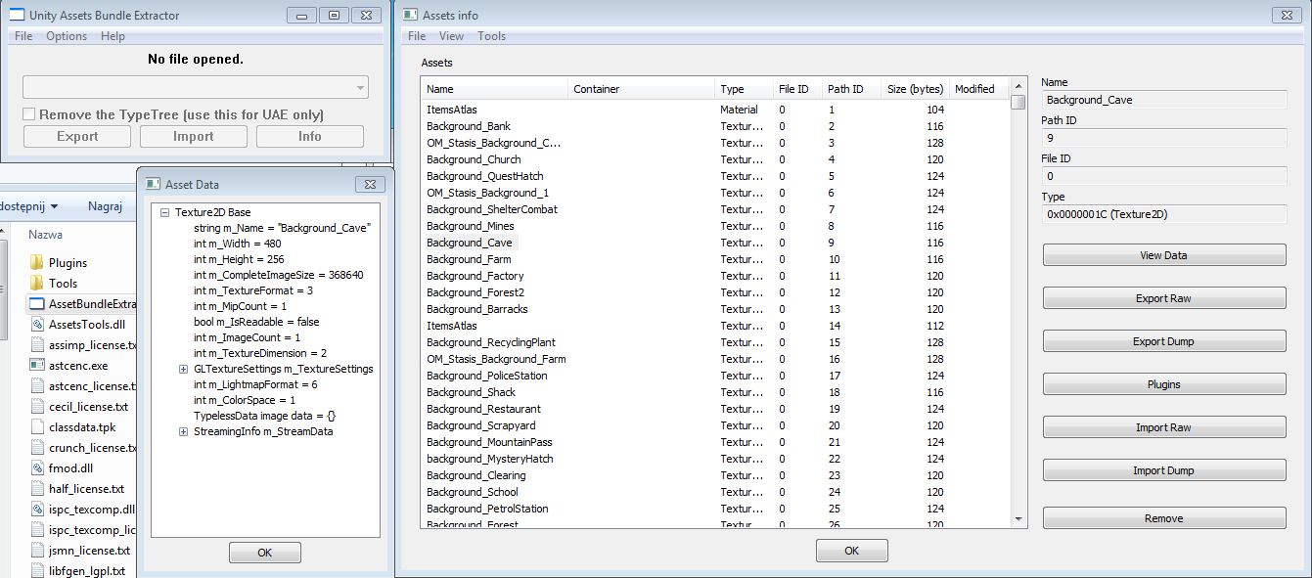
Task: Click the View Data button
Action: coord(1163,255)
